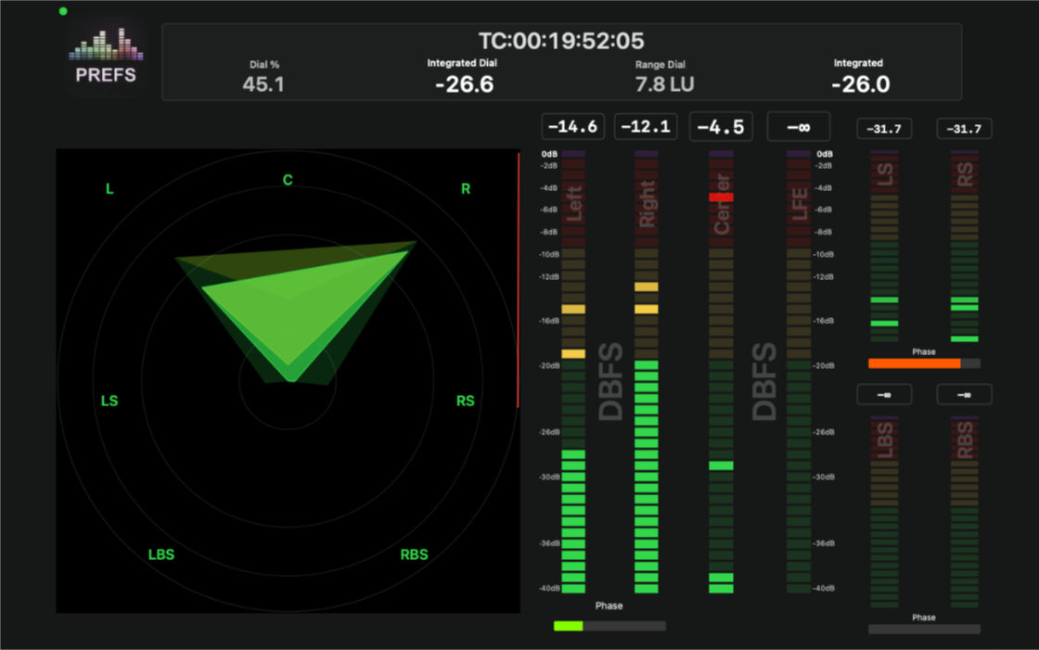Viewport: 1039px width, 650px height.
Task: Reset the -4.5 Center peak readout
Action: [721, 127]
